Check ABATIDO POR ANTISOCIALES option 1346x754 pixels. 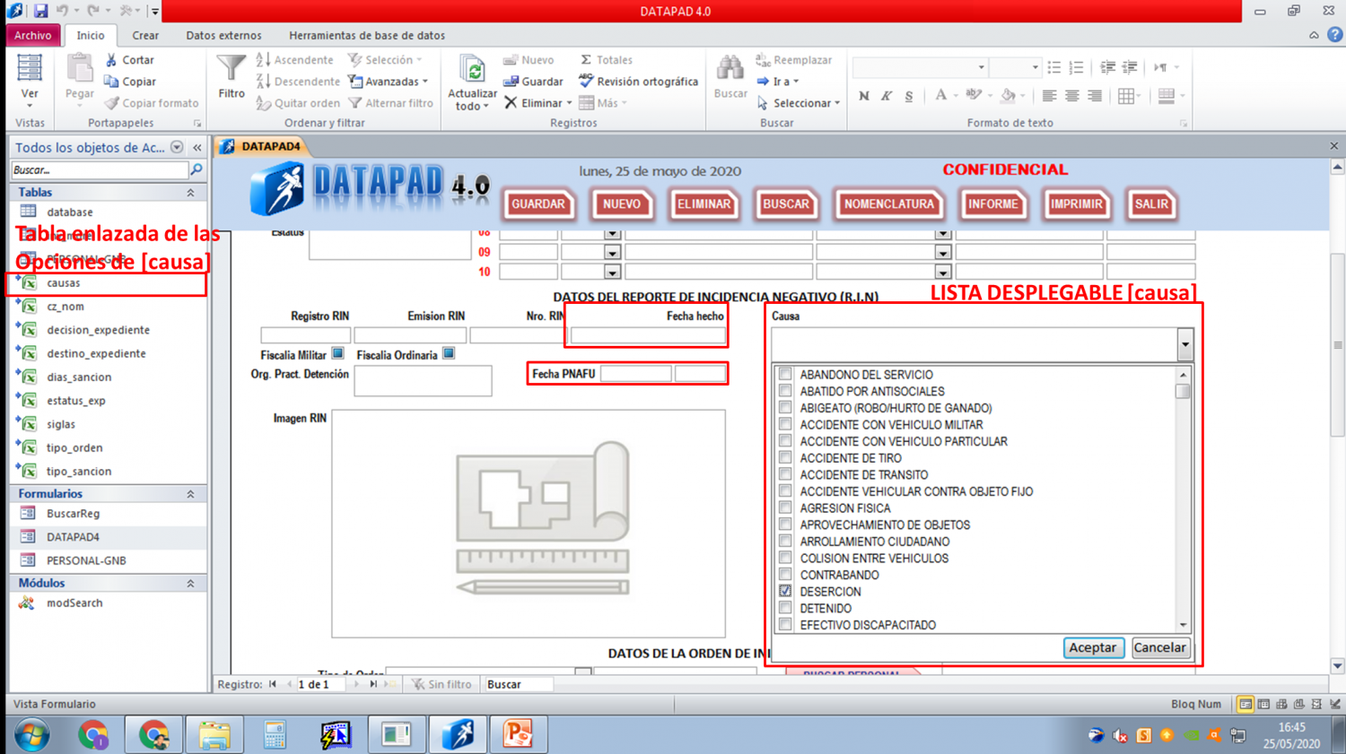(785, 391)
